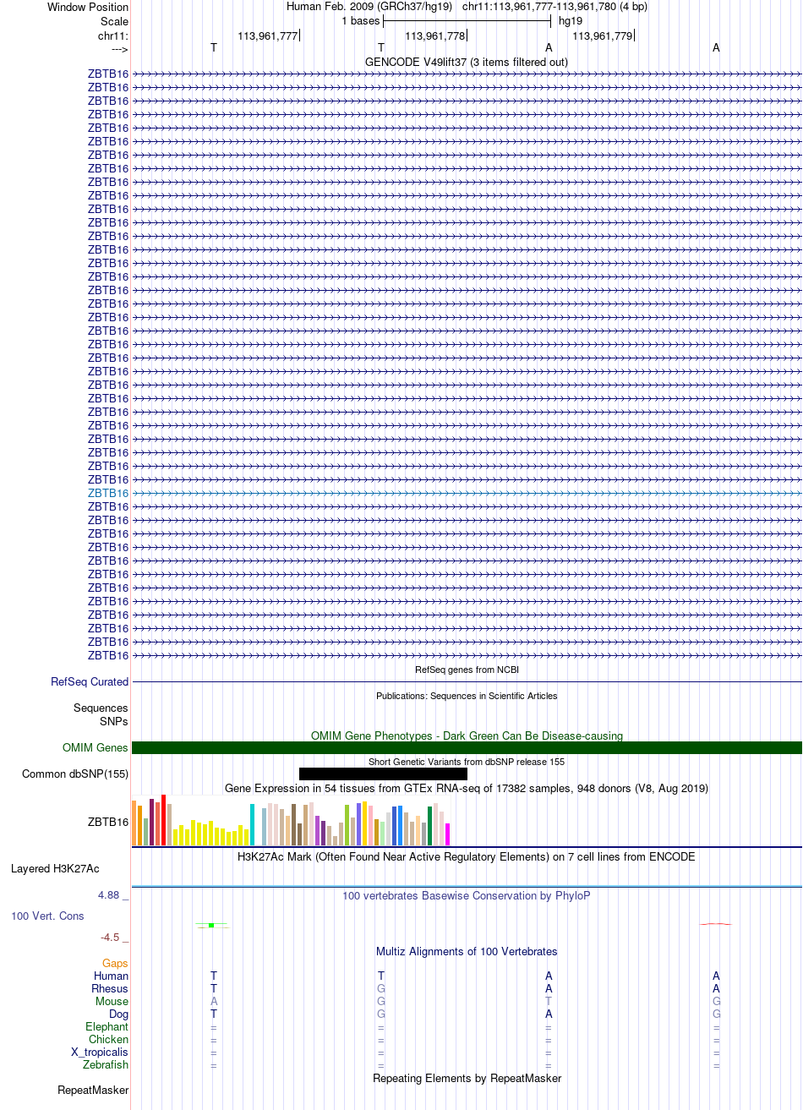Click the SNPs subtrack label

pos(114,721)
